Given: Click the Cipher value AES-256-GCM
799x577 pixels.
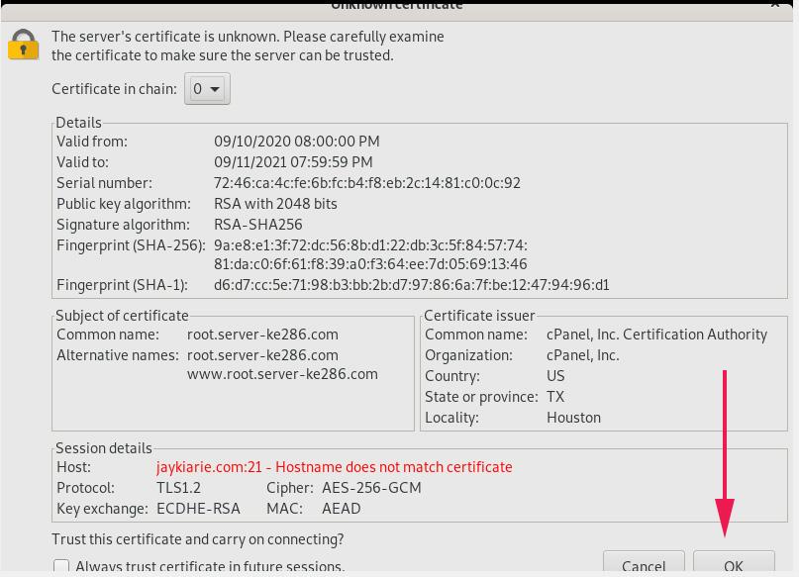Looking at the screenshot, I should 371,488.
